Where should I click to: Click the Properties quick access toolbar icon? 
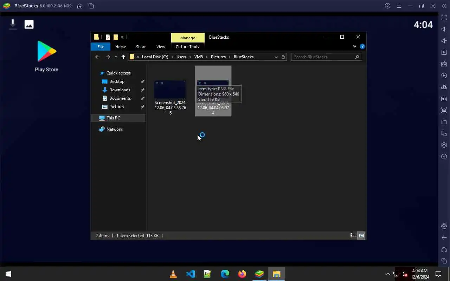108,37
